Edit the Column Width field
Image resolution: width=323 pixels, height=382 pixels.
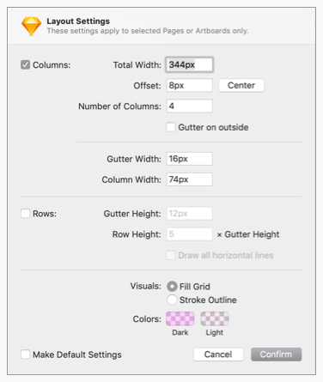click(x=190, y=179)
